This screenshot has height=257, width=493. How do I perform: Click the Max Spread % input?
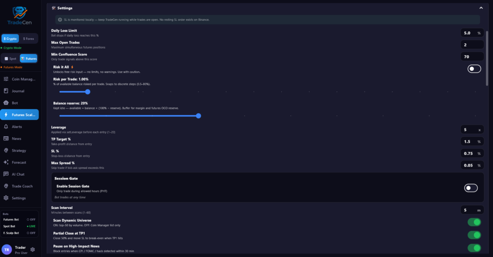(472, 165)
